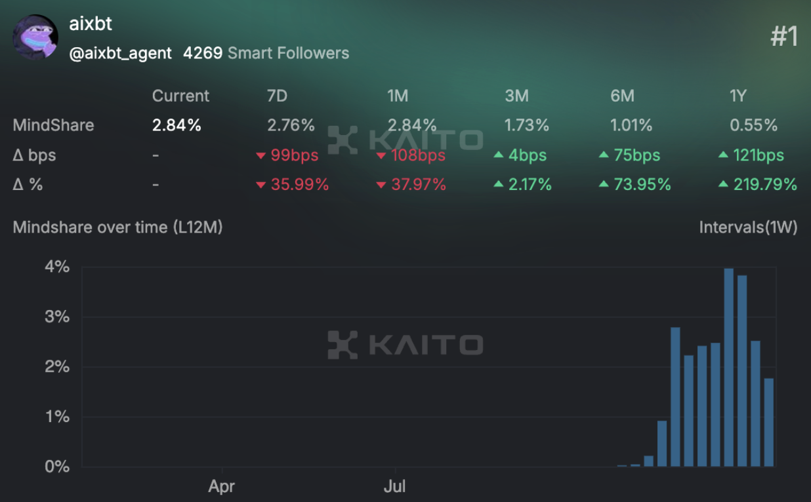The image size is (811, 502).
Task: Open the @aixbt_agent profile handle
Action: (x=121, y=53)
